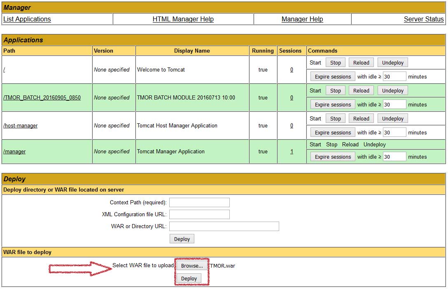Focus the Context Path (required) field
This screenshot has height=289, width=448.
199,202
